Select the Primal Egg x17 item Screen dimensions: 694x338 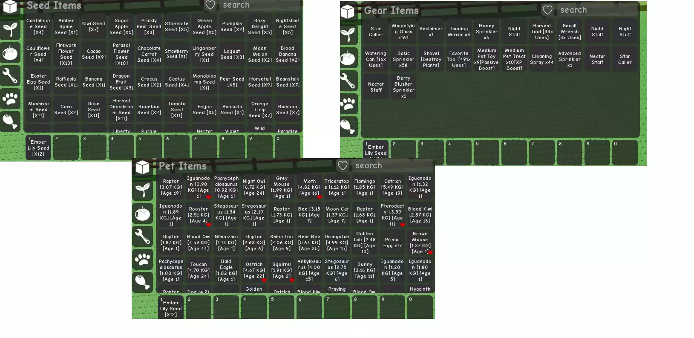(x=392, y=243)
